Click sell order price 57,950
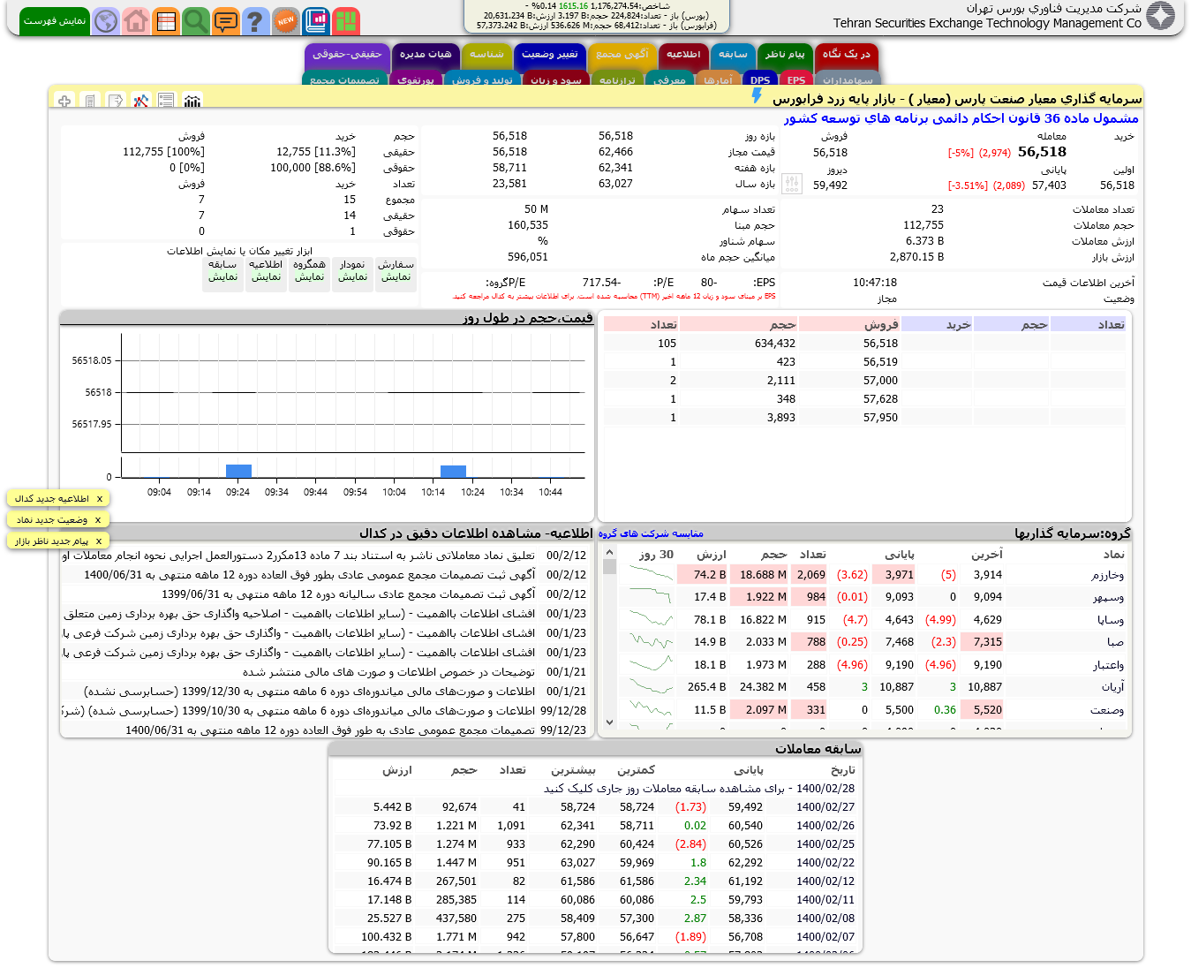This screenshot has height=968, width=1191. 880,418
